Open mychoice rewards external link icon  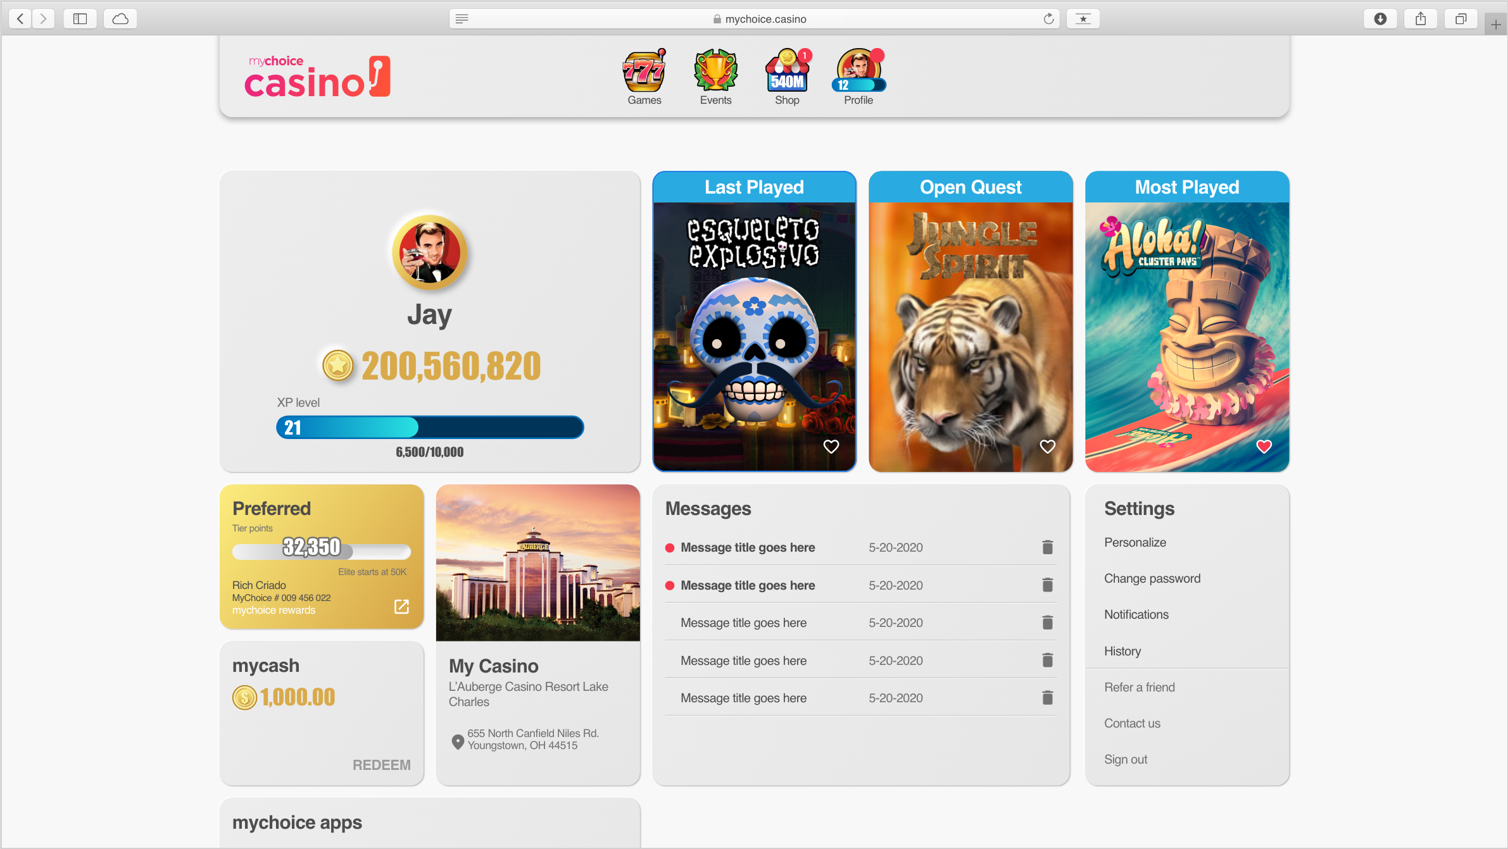401,607
